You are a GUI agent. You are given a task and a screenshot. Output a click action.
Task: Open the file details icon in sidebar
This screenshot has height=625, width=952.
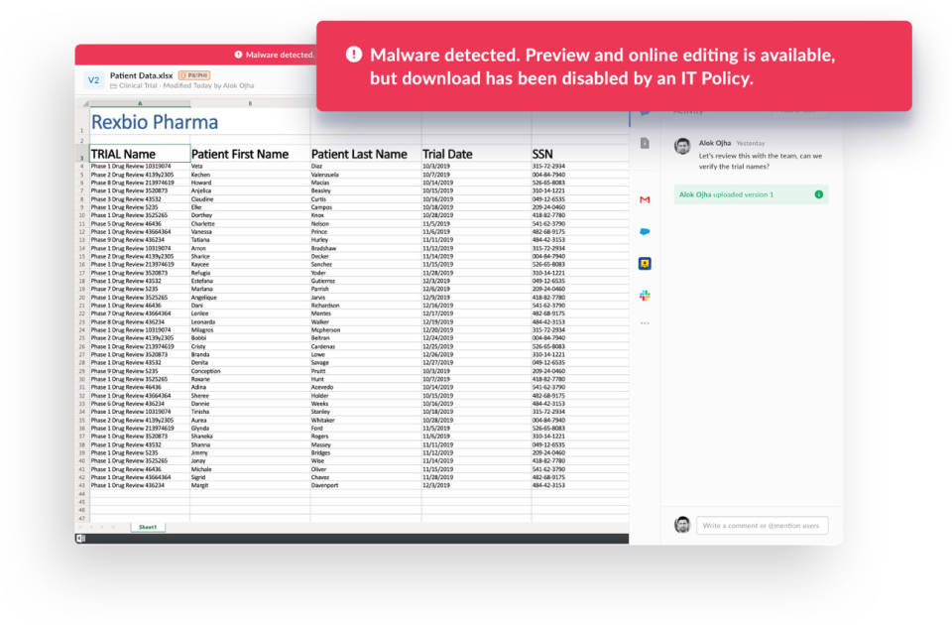pos(645,143)
